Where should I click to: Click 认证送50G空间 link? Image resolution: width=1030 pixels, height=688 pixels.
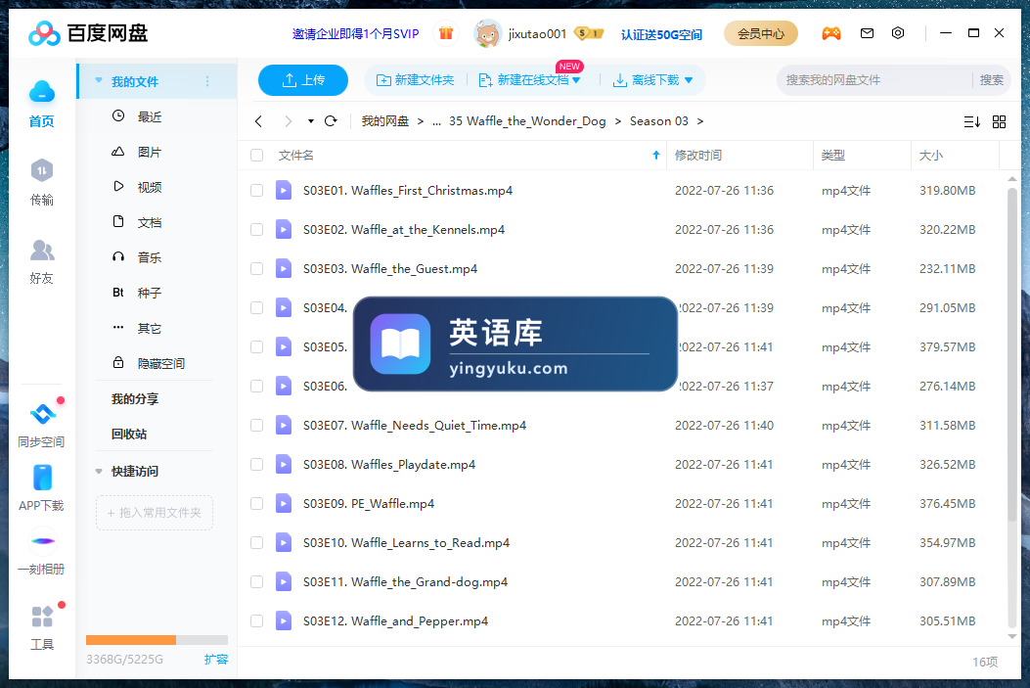click(661, 34)
